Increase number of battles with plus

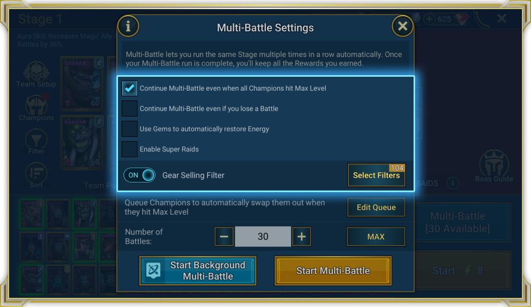301,237
